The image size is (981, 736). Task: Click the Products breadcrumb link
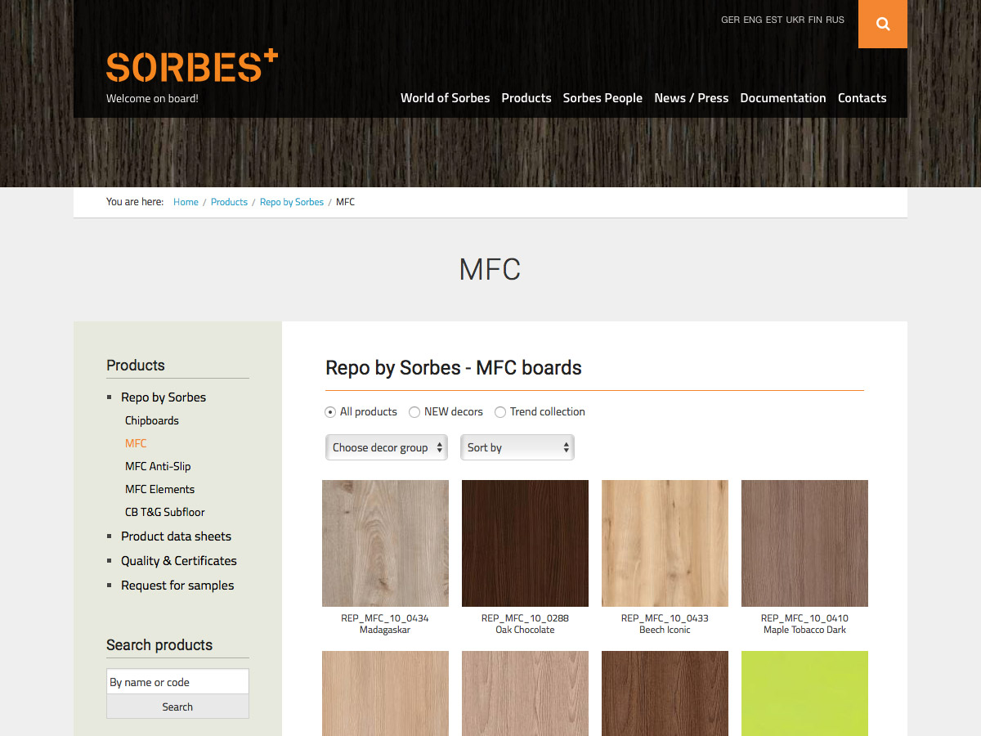coord(229,202)
